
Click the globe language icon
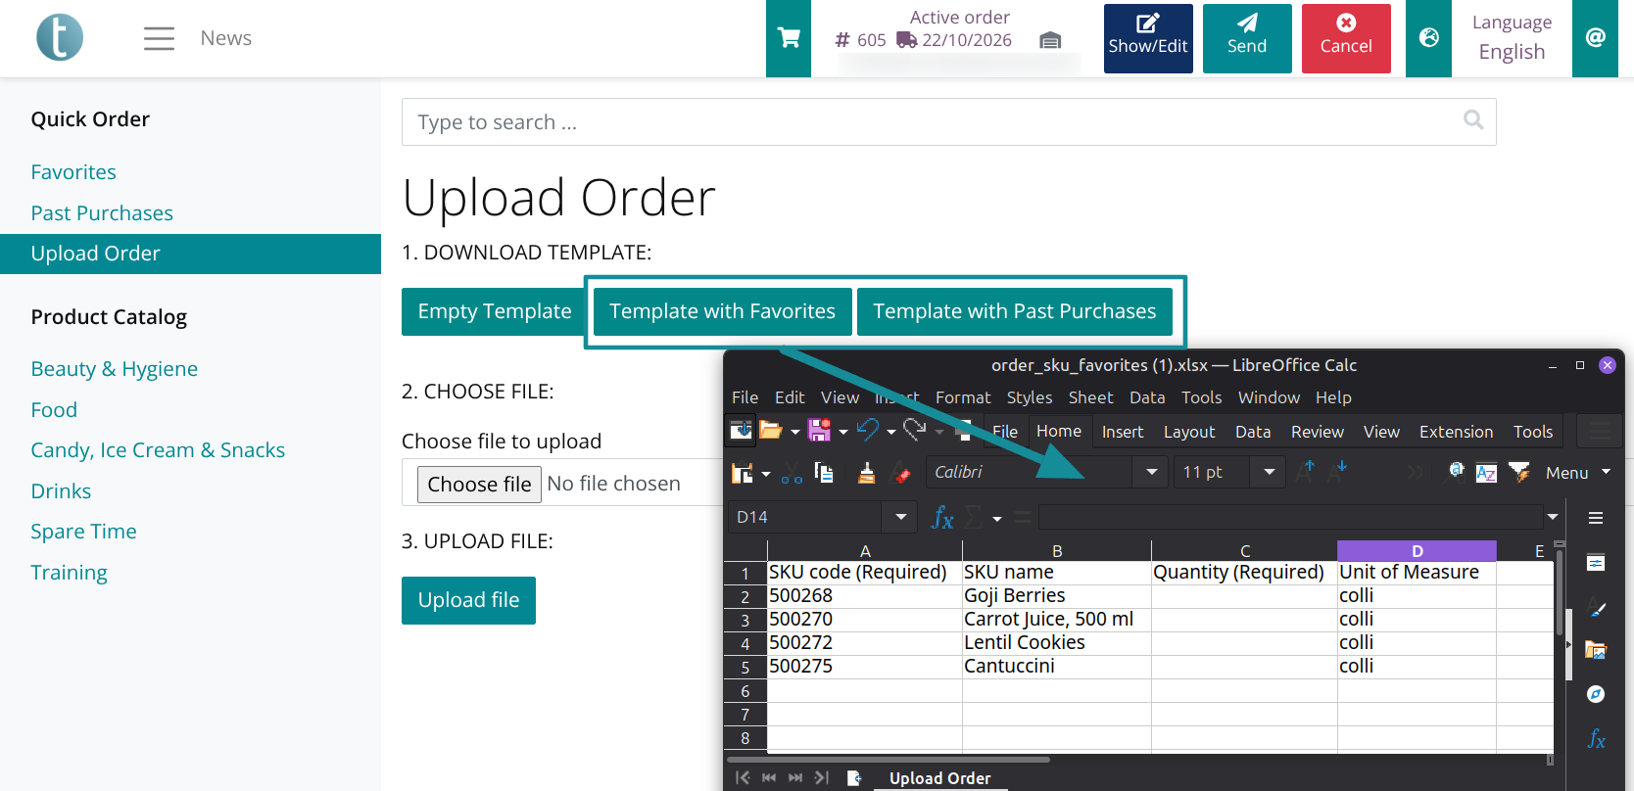pos(1429,38)
